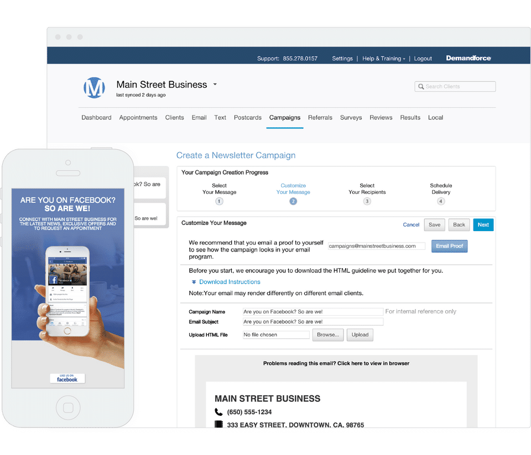Screen dimensions: 531x455
Task: Select the Text tab
Action: click(220, 117)
